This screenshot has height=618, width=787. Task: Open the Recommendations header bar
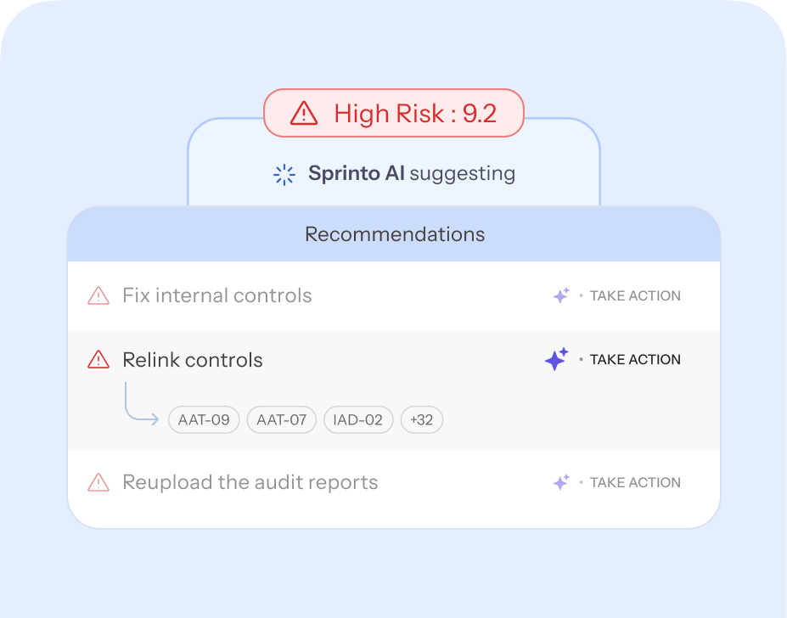click(393, 234)
